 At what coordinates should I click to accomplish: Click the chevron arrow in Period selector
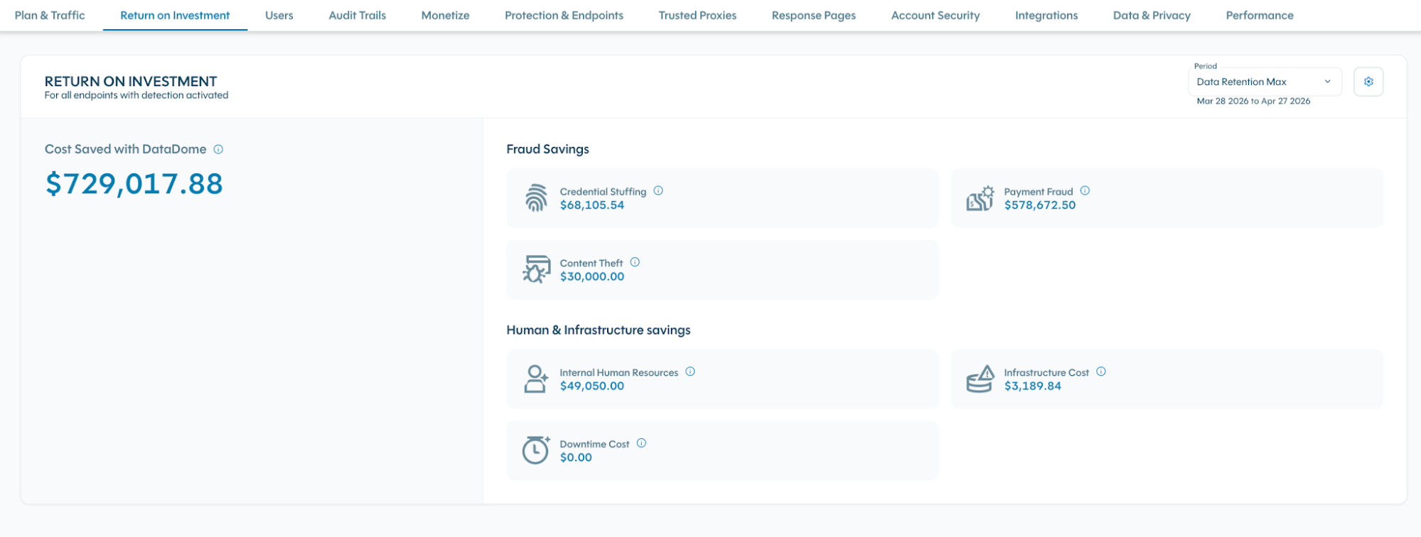(x=1327, y=82)
